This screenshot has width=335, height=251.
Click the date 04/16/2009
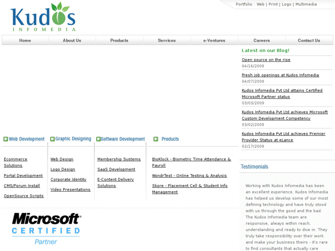[x=253, y=66]
